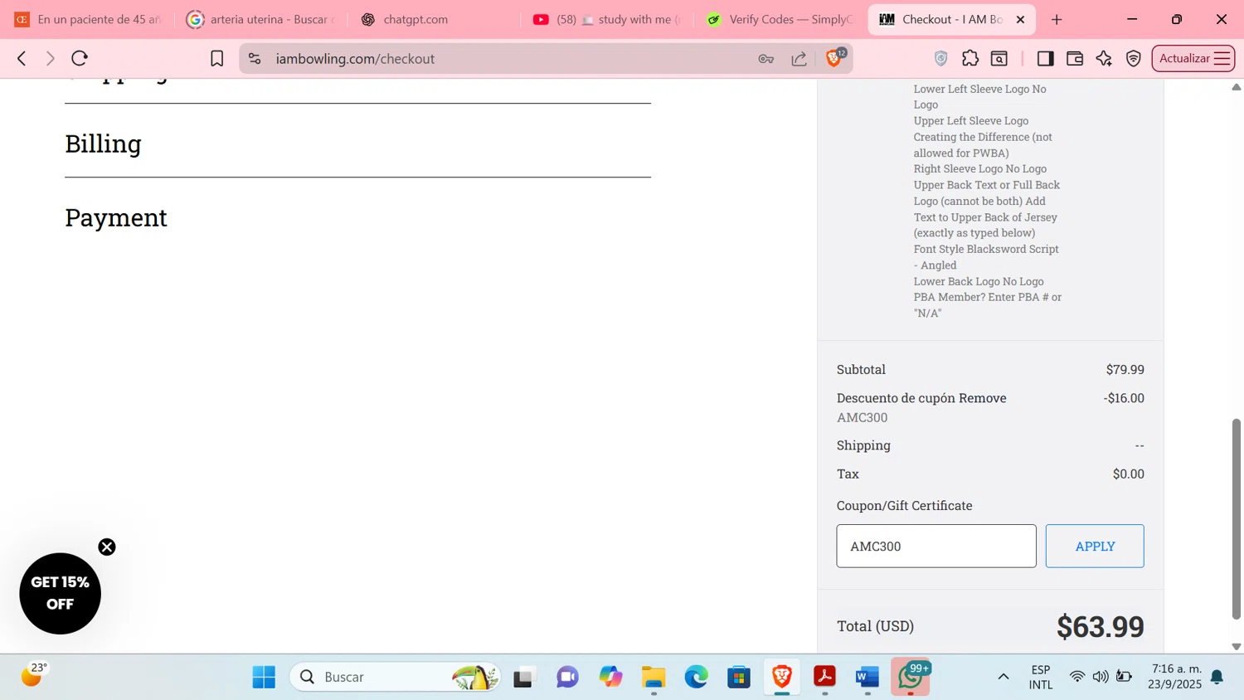Screen dimensions: 1244x700
Task: Open the weather widget showing 23°
Action: point(34,675)
